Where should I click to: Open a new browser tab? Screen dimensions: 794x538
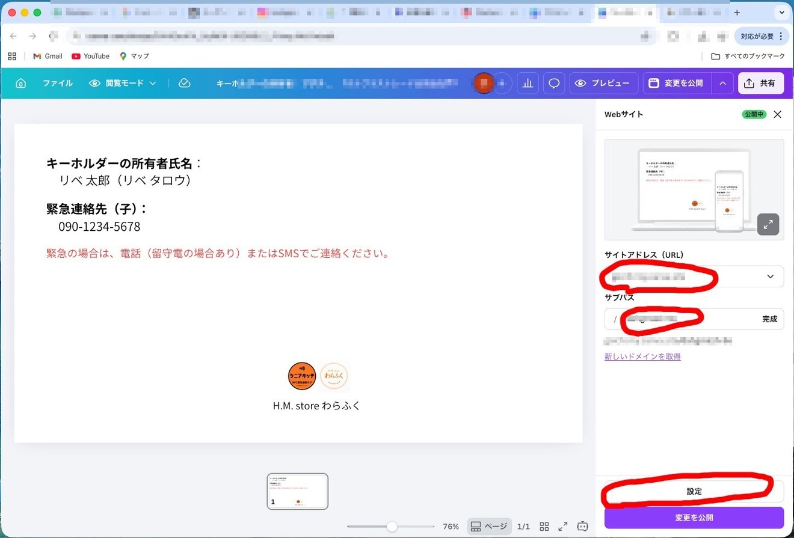(x=737, y=13)
